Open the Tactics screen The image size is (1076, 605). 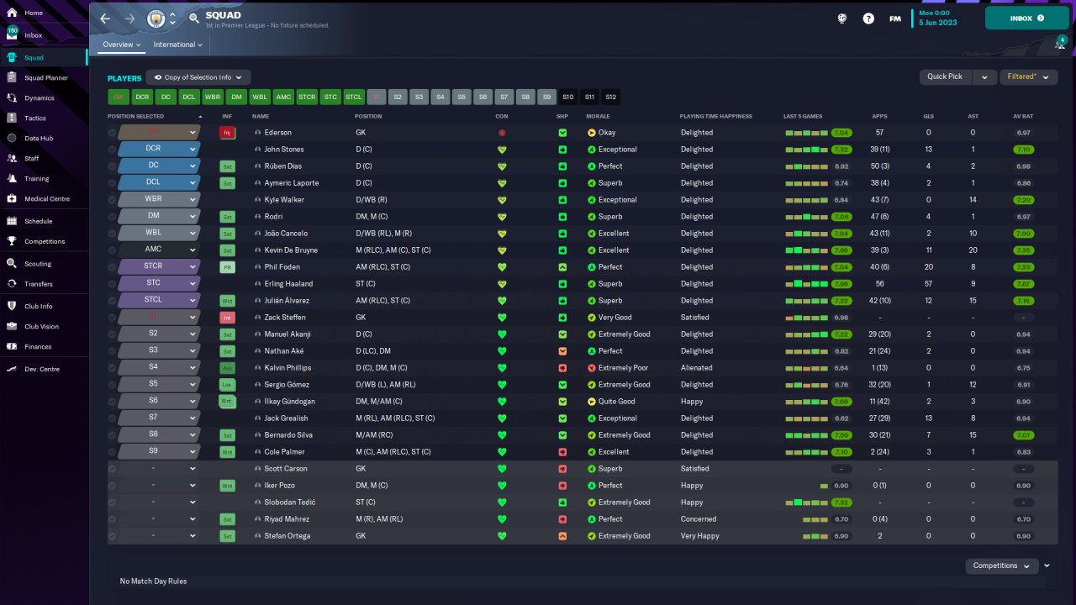[35, 118]
